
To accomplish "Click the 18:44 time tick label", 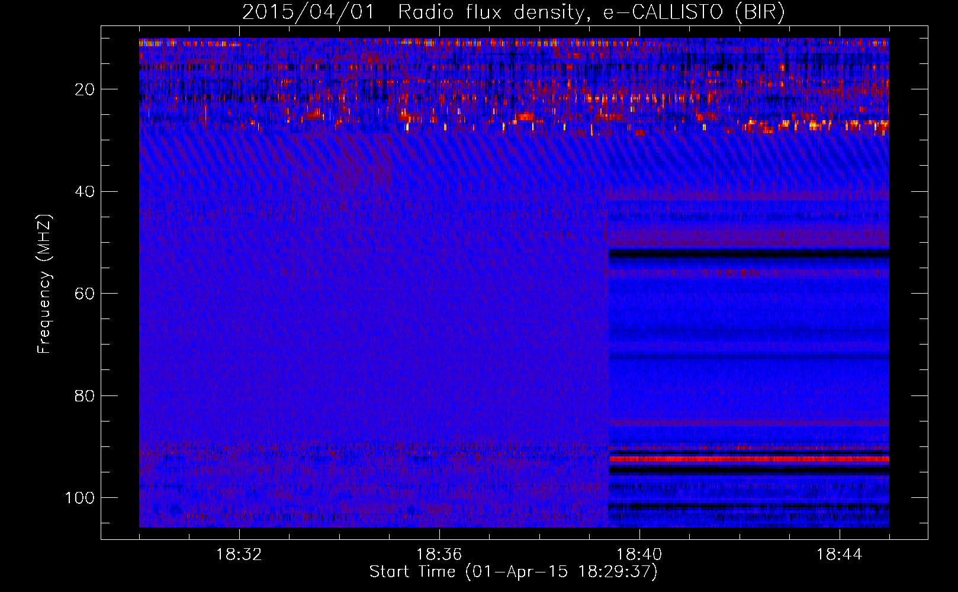I will 839,555.
